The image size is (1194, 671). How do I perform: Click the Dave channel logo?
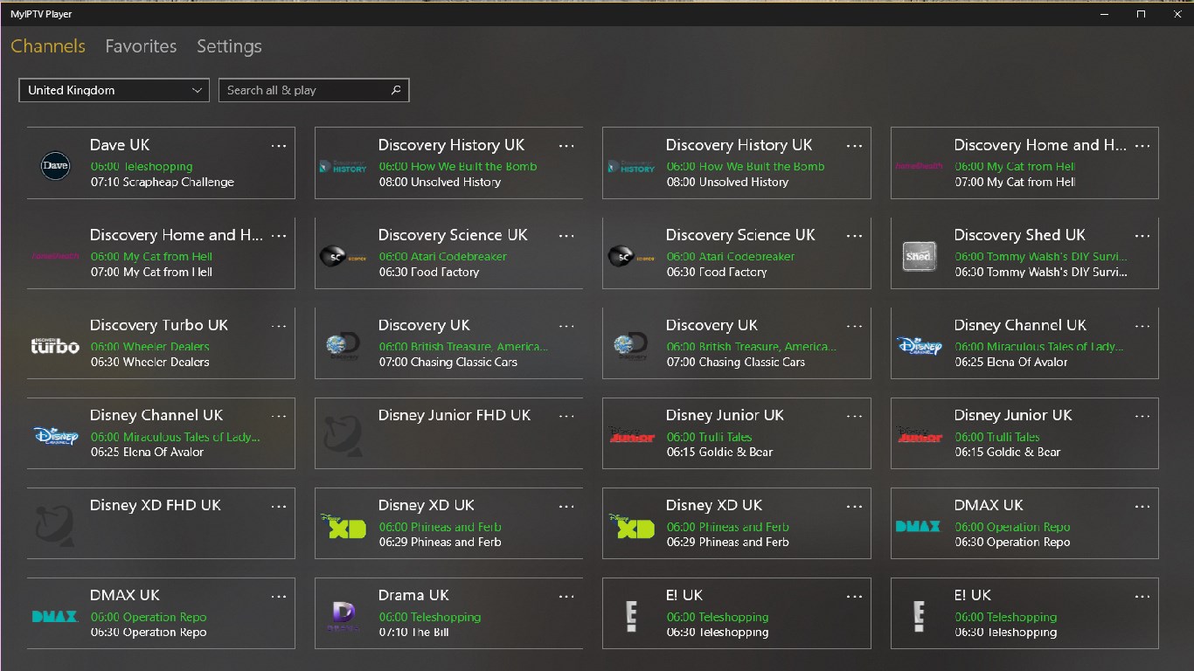coord(54,165)
